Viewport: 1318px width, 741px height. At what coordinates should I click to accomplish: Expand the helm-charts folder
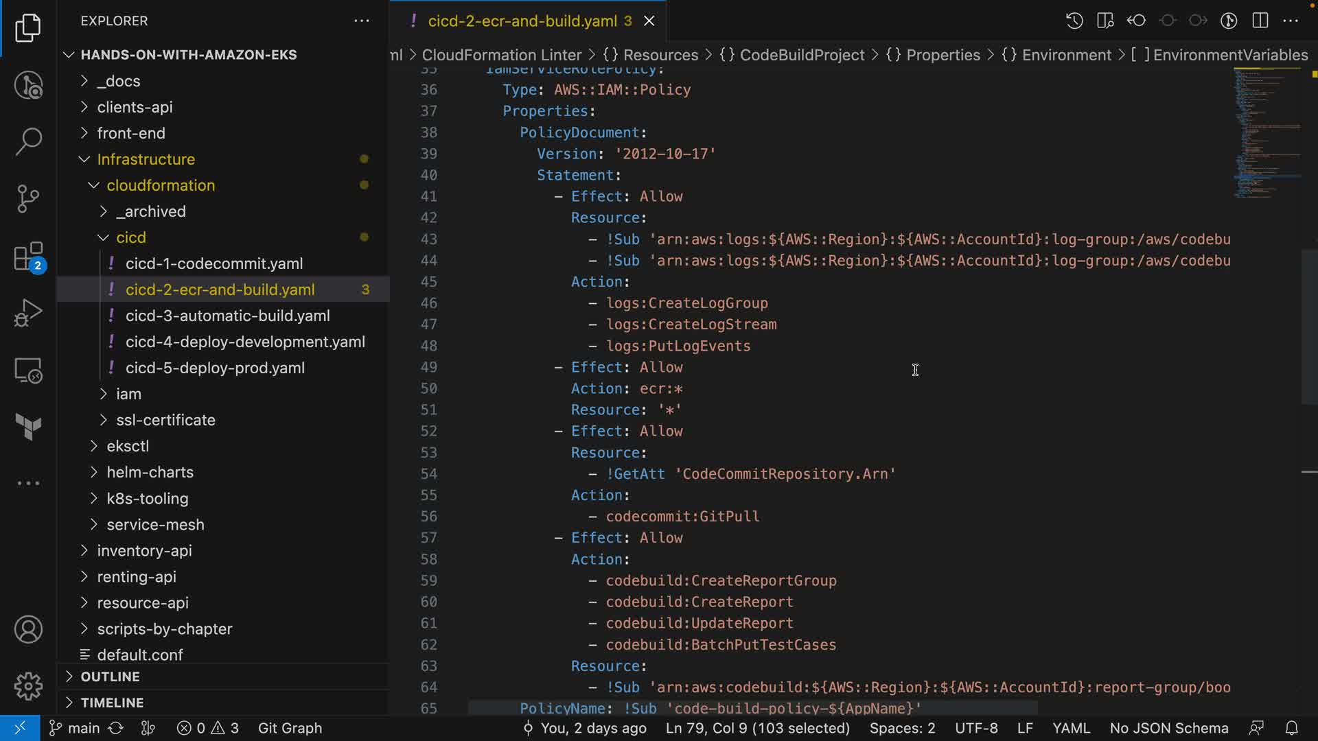pos(150,472)
